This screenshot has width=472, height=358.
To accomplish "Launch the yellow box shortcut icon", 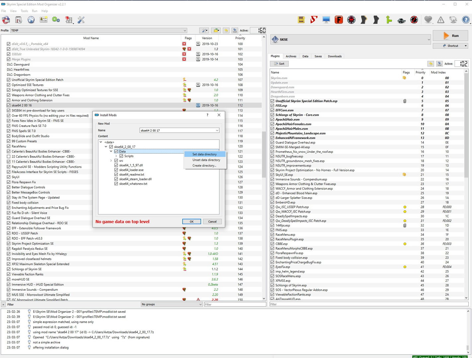I will [x=301, y=20].
